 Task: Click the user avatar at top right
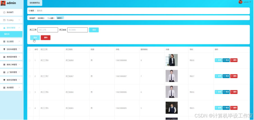pyautogui.click(x=240, y=2)
